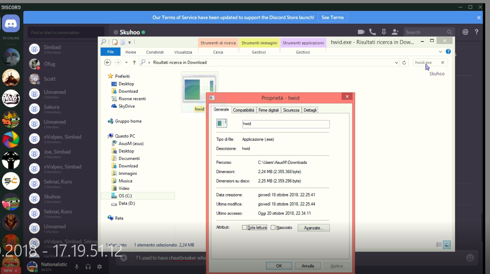Tick the Sola lettura checkbox
Image resolution: width=490 pixels, height=274 pixels.
(245, 227)
